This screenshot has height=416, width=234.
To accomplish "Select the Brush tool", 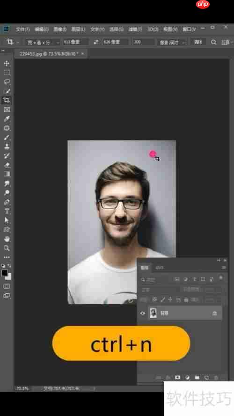I will 7,138.
